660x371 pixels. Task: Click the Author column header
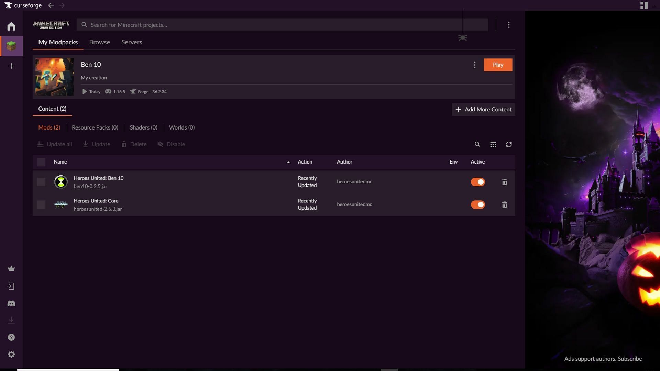(x=344, y=162)
